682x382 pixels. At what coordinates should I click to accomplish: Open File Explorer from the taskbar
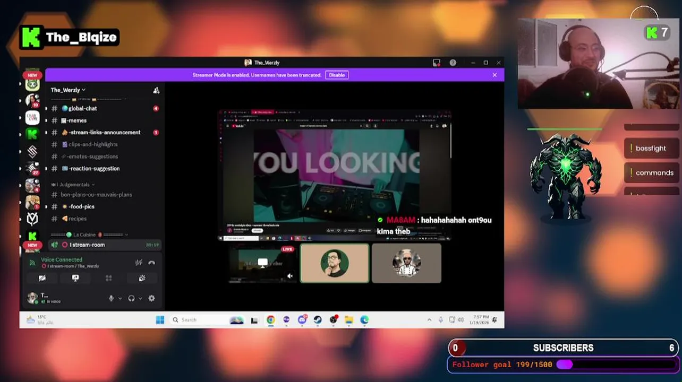349,320
